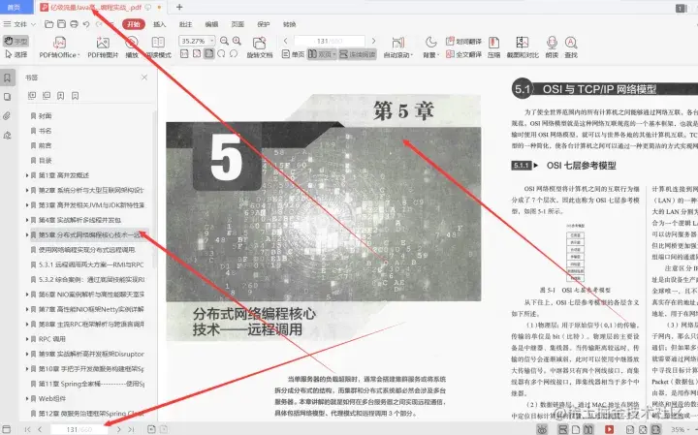Switch to the 插入 ribbon tab
Screen dimensions: 698x435
(x=159, y=24)
